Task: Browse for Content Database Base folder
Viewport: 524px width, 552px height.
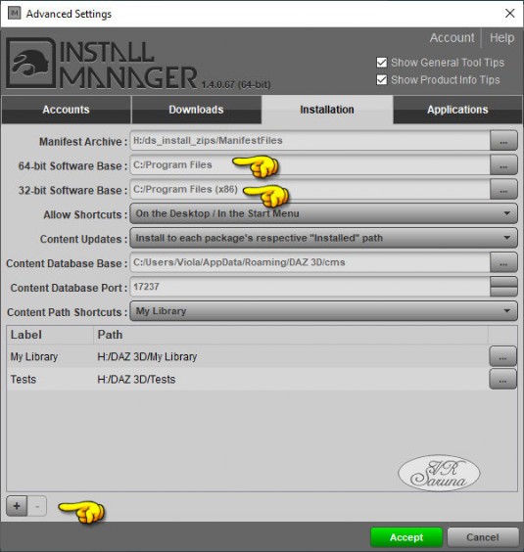Action: point(503,262)
